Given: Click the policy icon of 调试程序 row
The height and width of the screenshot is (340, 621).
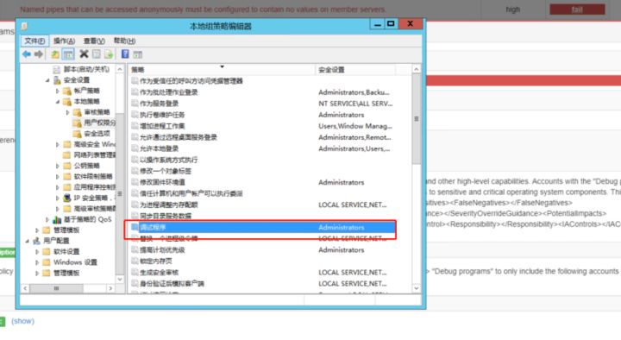Looking at the screenshot, I should coord(135,228).
